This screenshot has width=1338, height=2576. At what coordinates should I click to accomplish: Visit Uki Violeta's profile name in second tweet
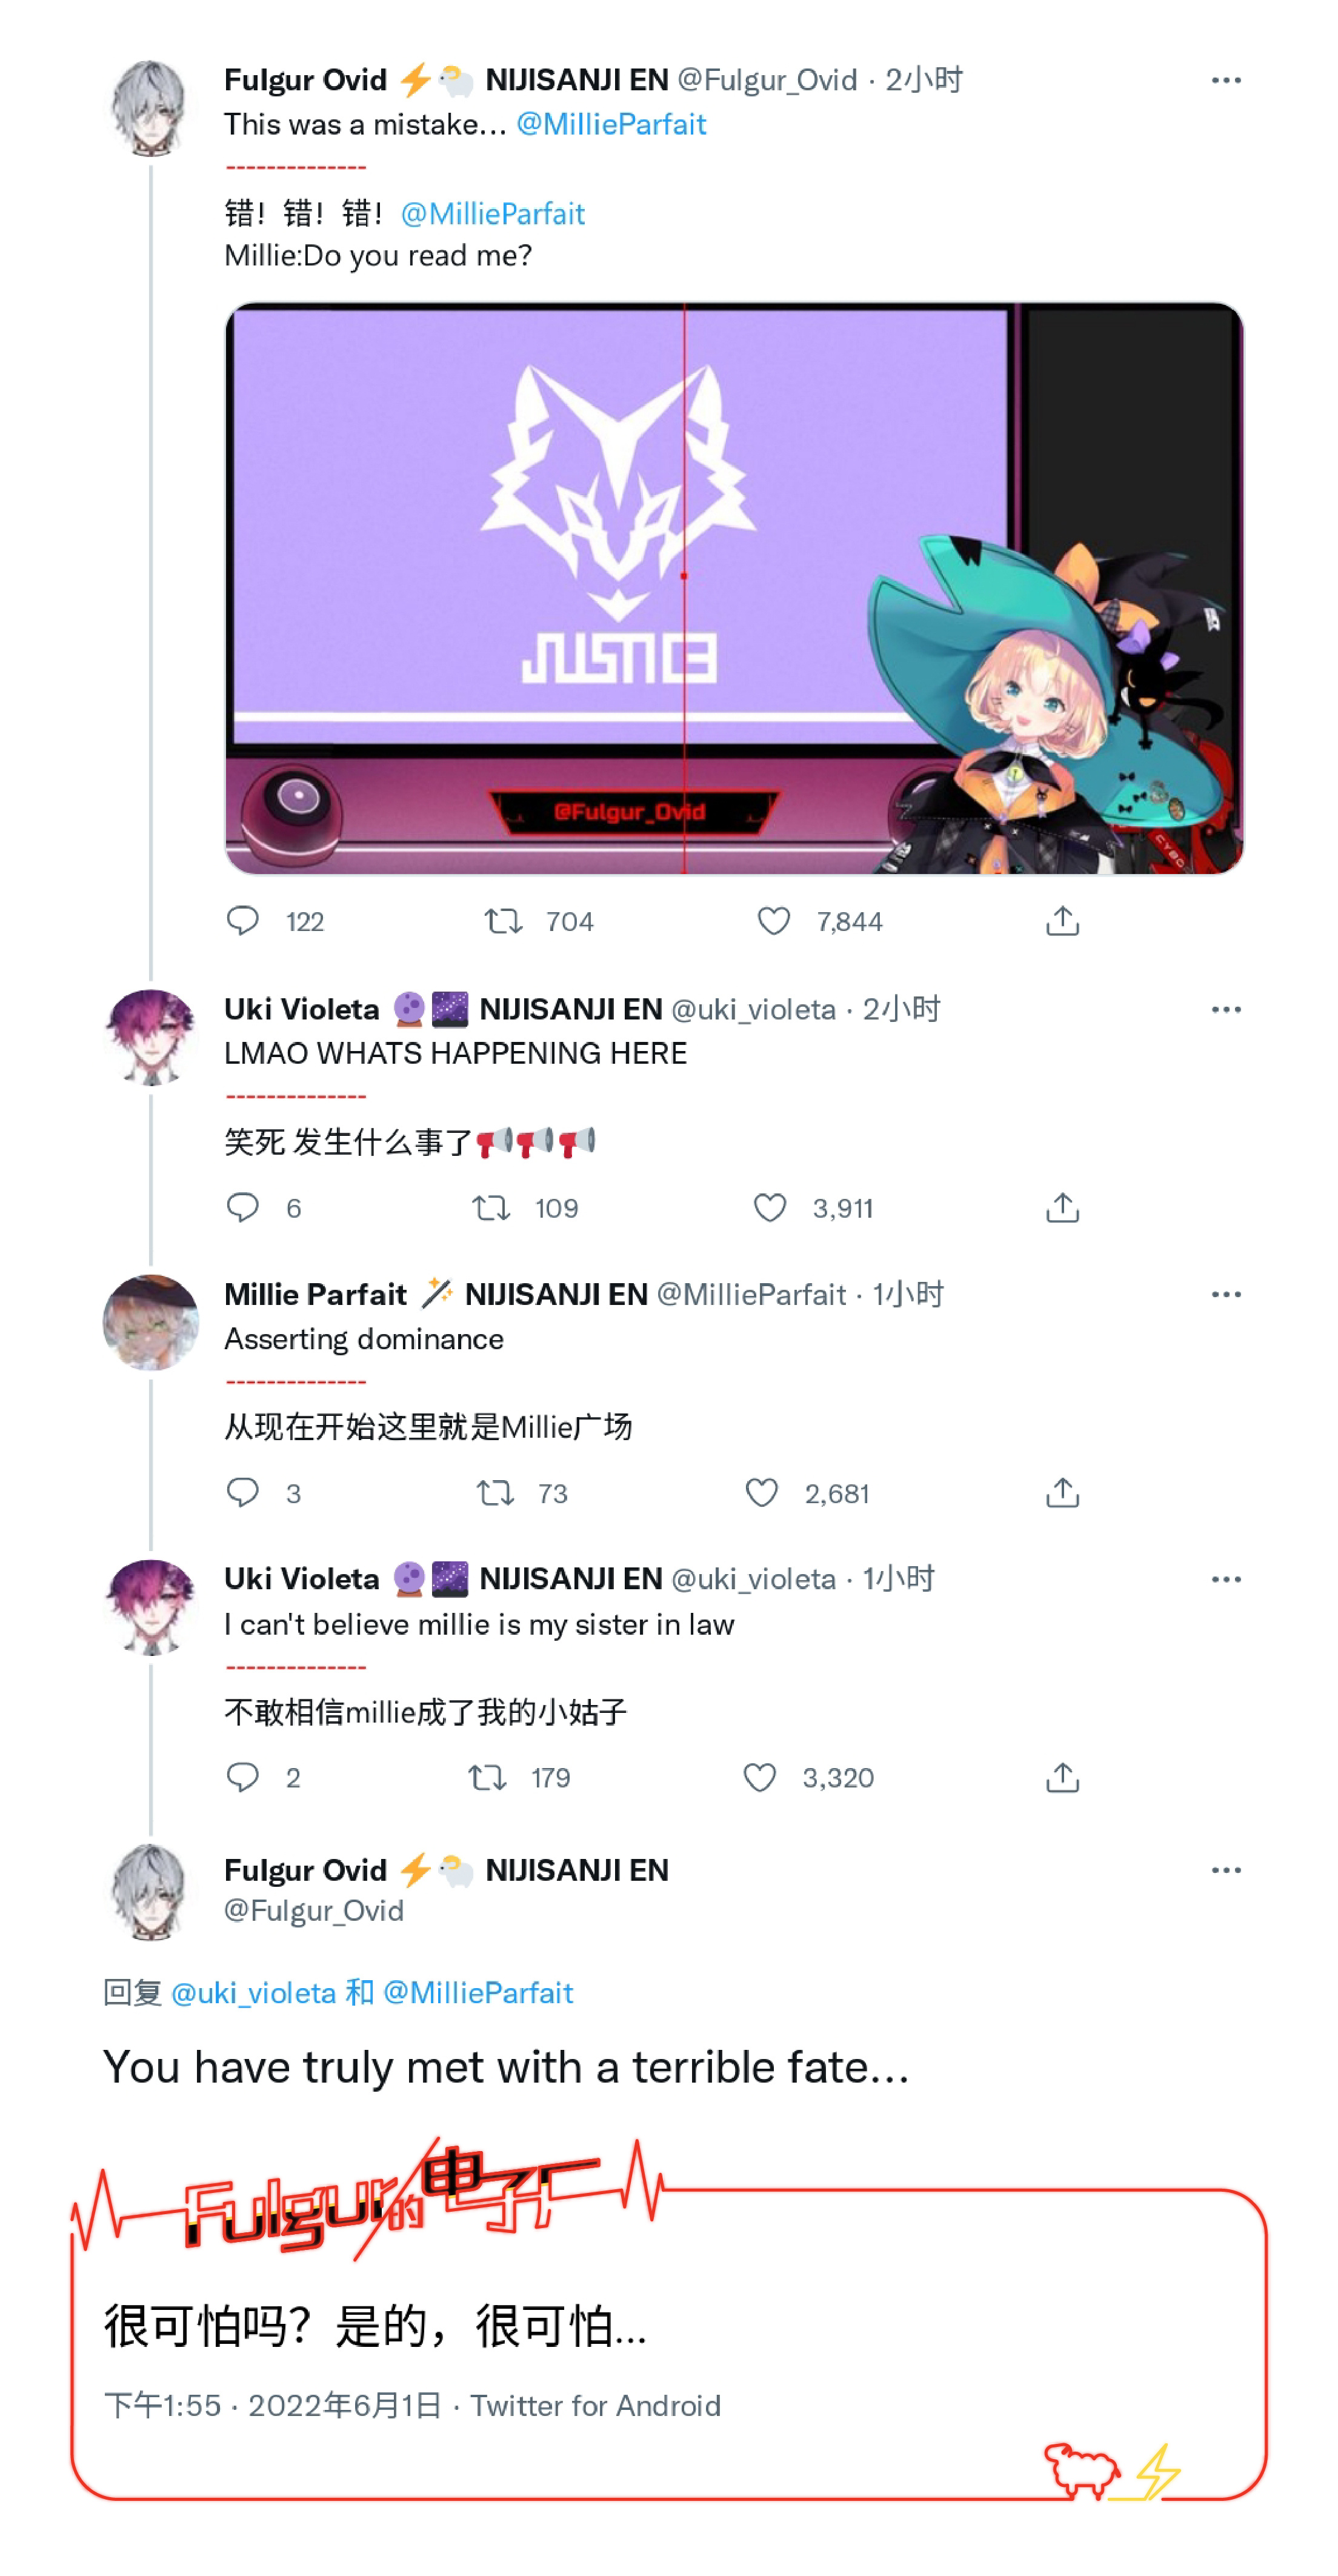301,1009
